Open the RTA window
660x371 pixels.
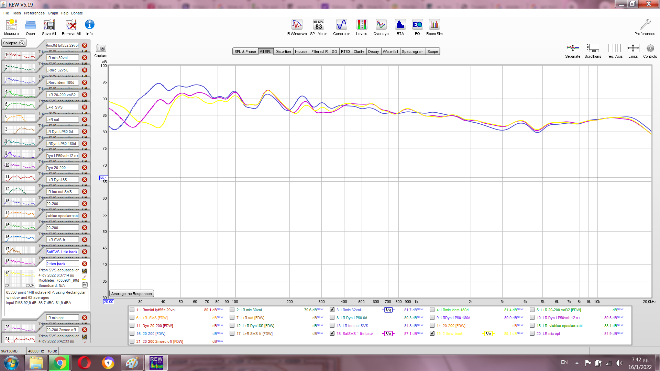pyautogui.click(x=400, y=27)
